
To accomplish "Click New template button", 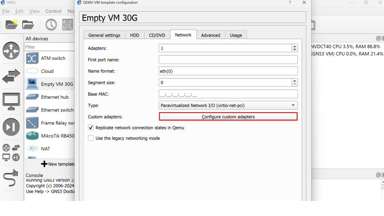I will coord(58,164).
